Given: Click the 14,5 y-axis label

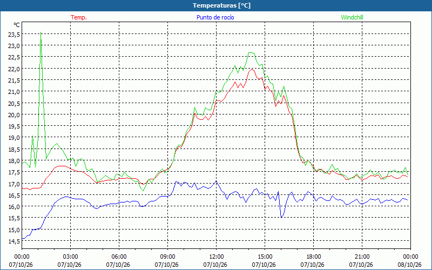Looking at the screenshot, I should pos(14,241).
